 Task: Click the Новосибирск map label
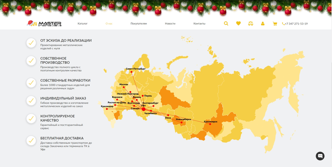pos(183,119)
